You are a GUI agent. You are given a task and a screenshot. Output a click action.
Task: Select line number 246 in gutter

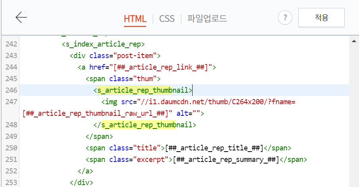11,90
